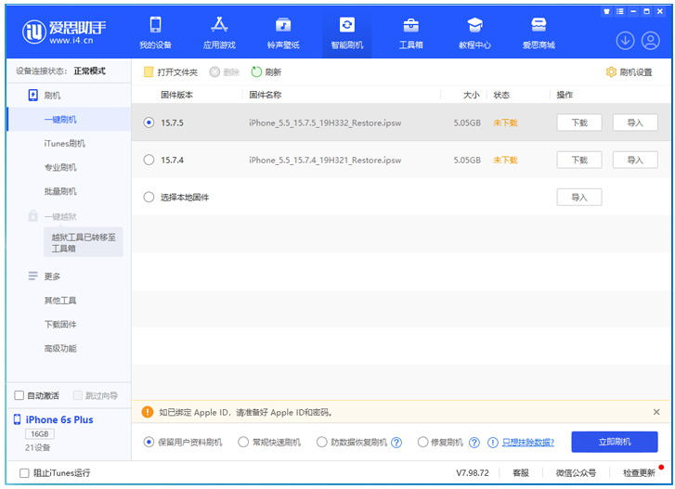Click the 固件版本 column header

click(176, 95)
